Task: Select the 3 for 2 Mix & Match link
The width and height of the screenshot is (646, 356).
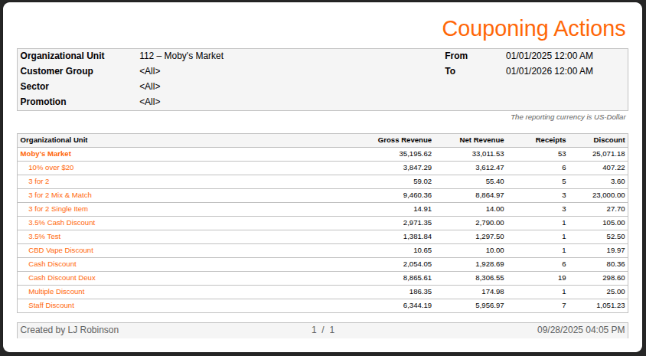Action: (60, 195)
